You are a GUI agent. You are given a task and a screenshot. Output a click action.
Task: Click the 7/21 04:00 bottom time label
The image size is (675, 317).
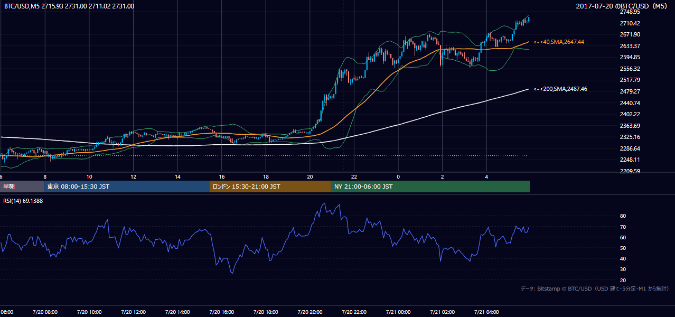[486, 312]
